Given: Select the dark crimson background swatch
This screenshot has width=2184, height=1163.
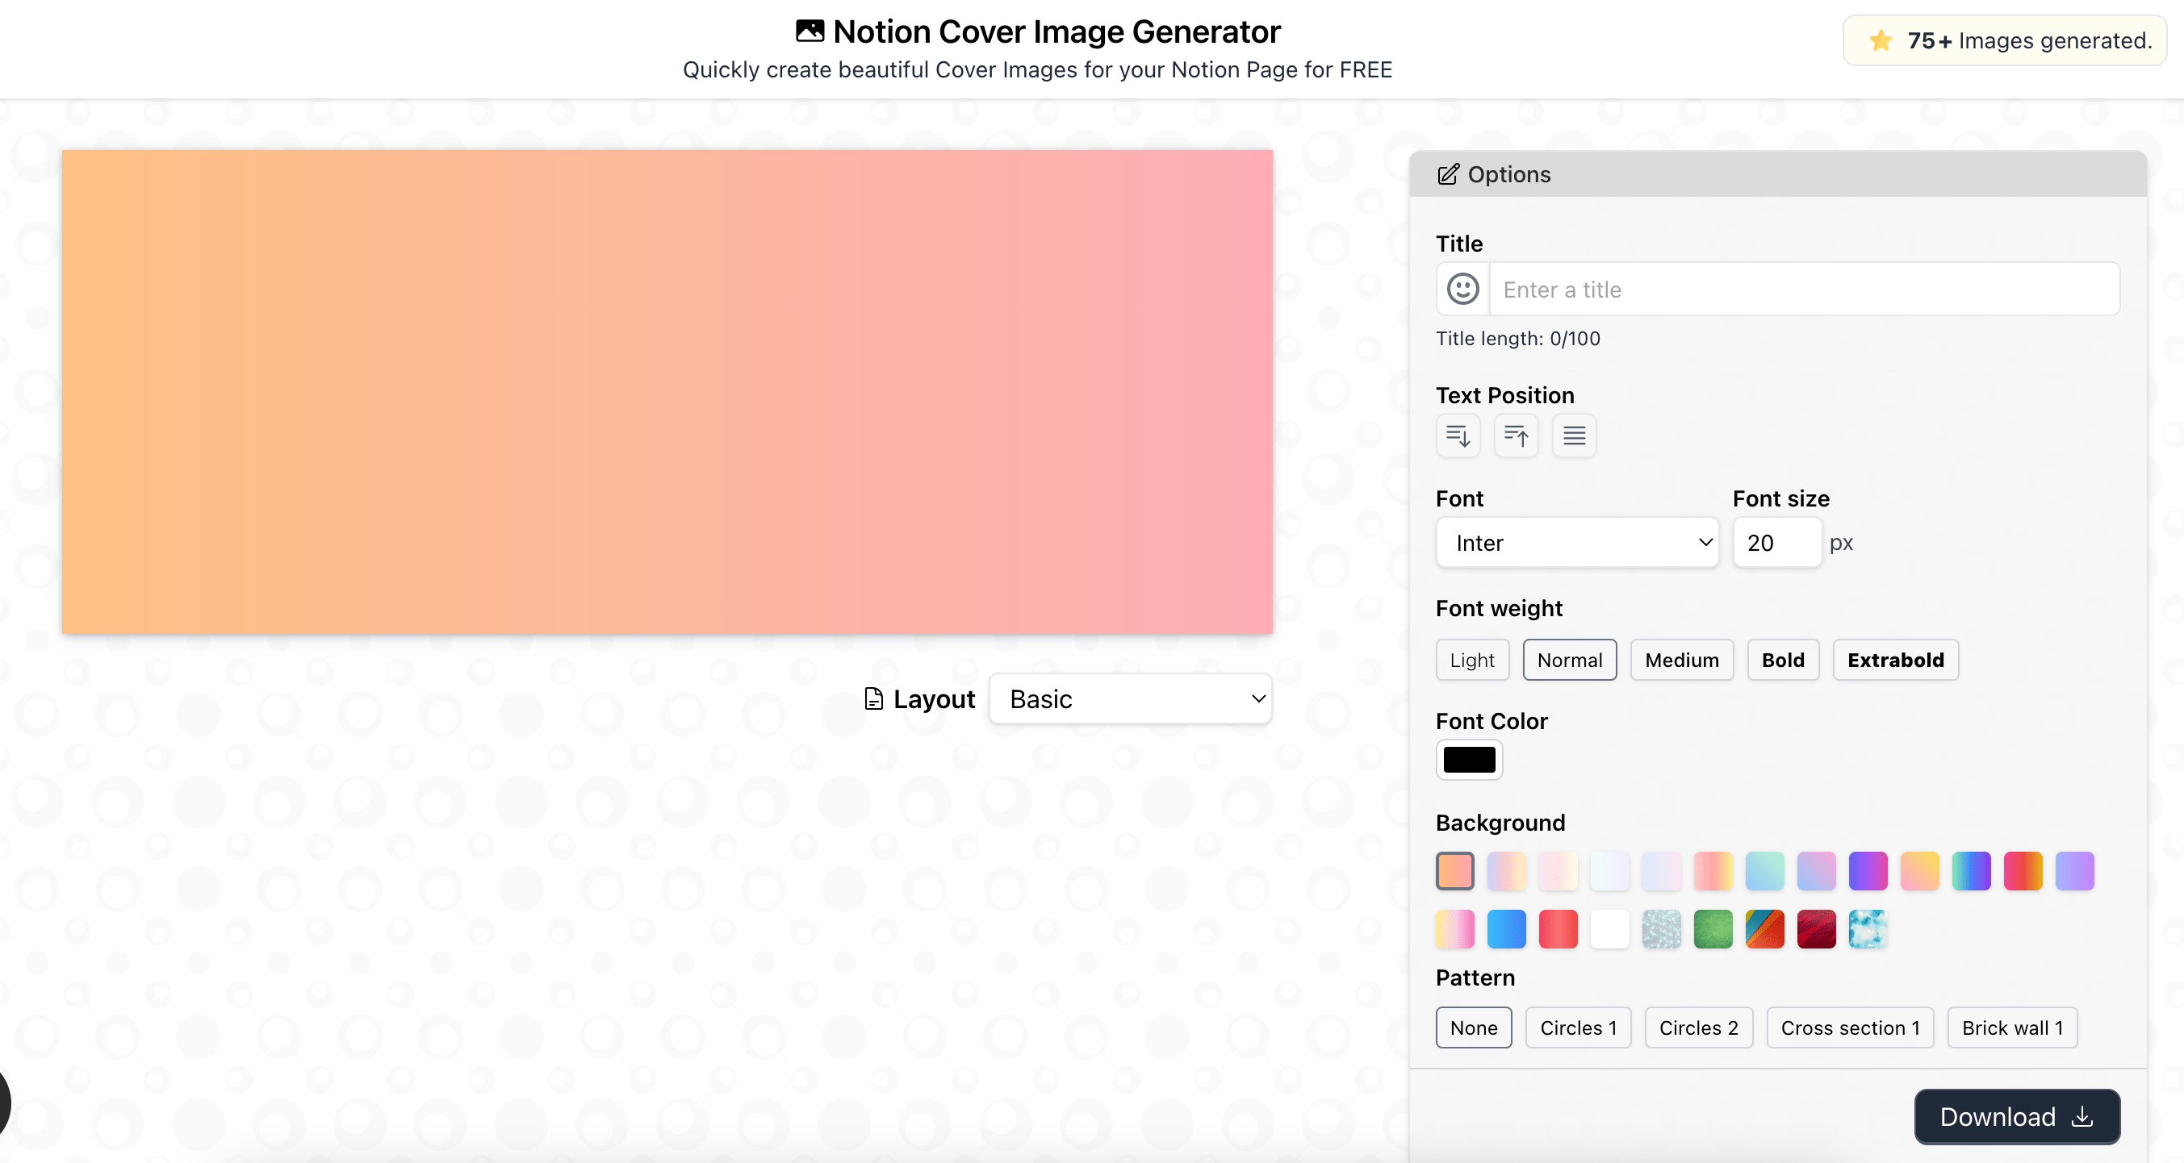Looking at the screenshot, I should 1816,929.
